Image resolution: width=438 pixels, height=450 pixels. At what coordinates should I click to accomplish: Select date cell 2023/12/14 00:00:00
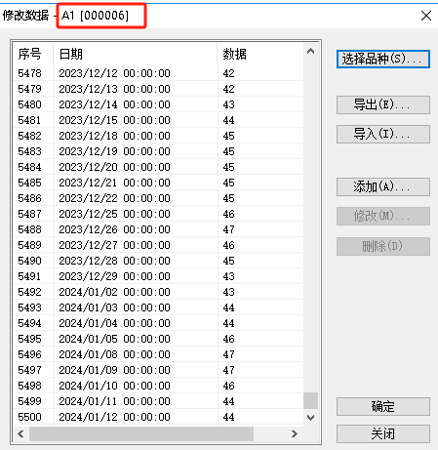[114, 104]
